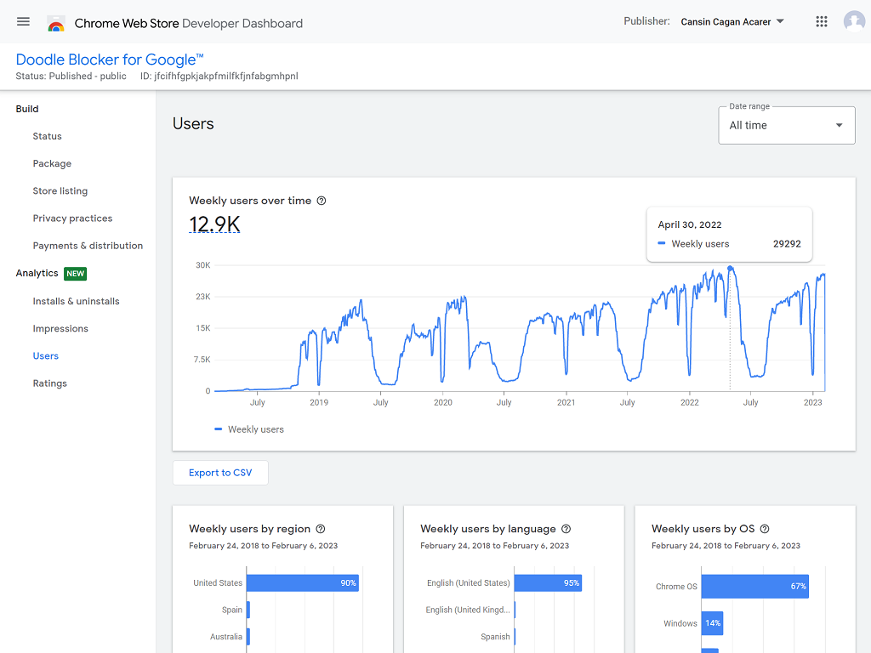Click help icon beside Weekly users over time
Viewport: 871px width, 653px height.
tap(322, 201)
